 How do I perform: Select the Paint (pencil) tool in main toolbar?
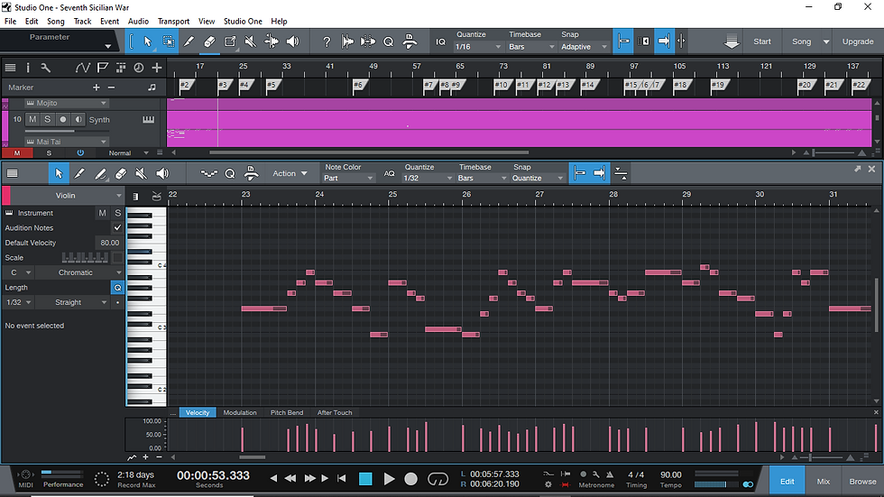(189, 41)
